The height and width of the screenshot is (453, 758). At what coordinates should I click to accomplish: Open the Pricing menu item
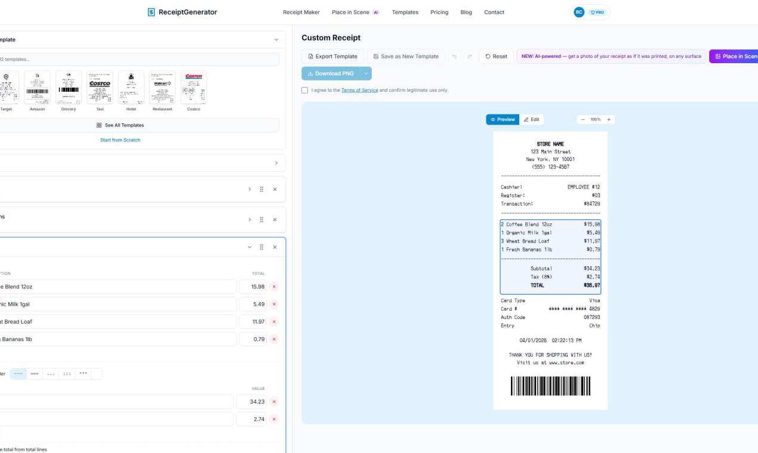coord(439,12)
